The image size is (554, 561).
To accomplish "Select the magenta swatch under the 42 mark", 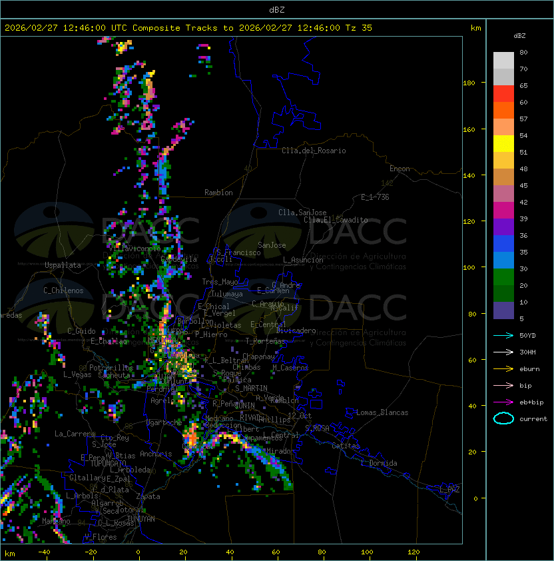I will click(x=503, y=211).
